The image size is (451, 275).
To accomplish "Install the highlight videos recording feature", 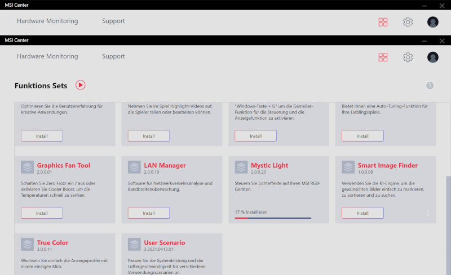I will [149, 136].
